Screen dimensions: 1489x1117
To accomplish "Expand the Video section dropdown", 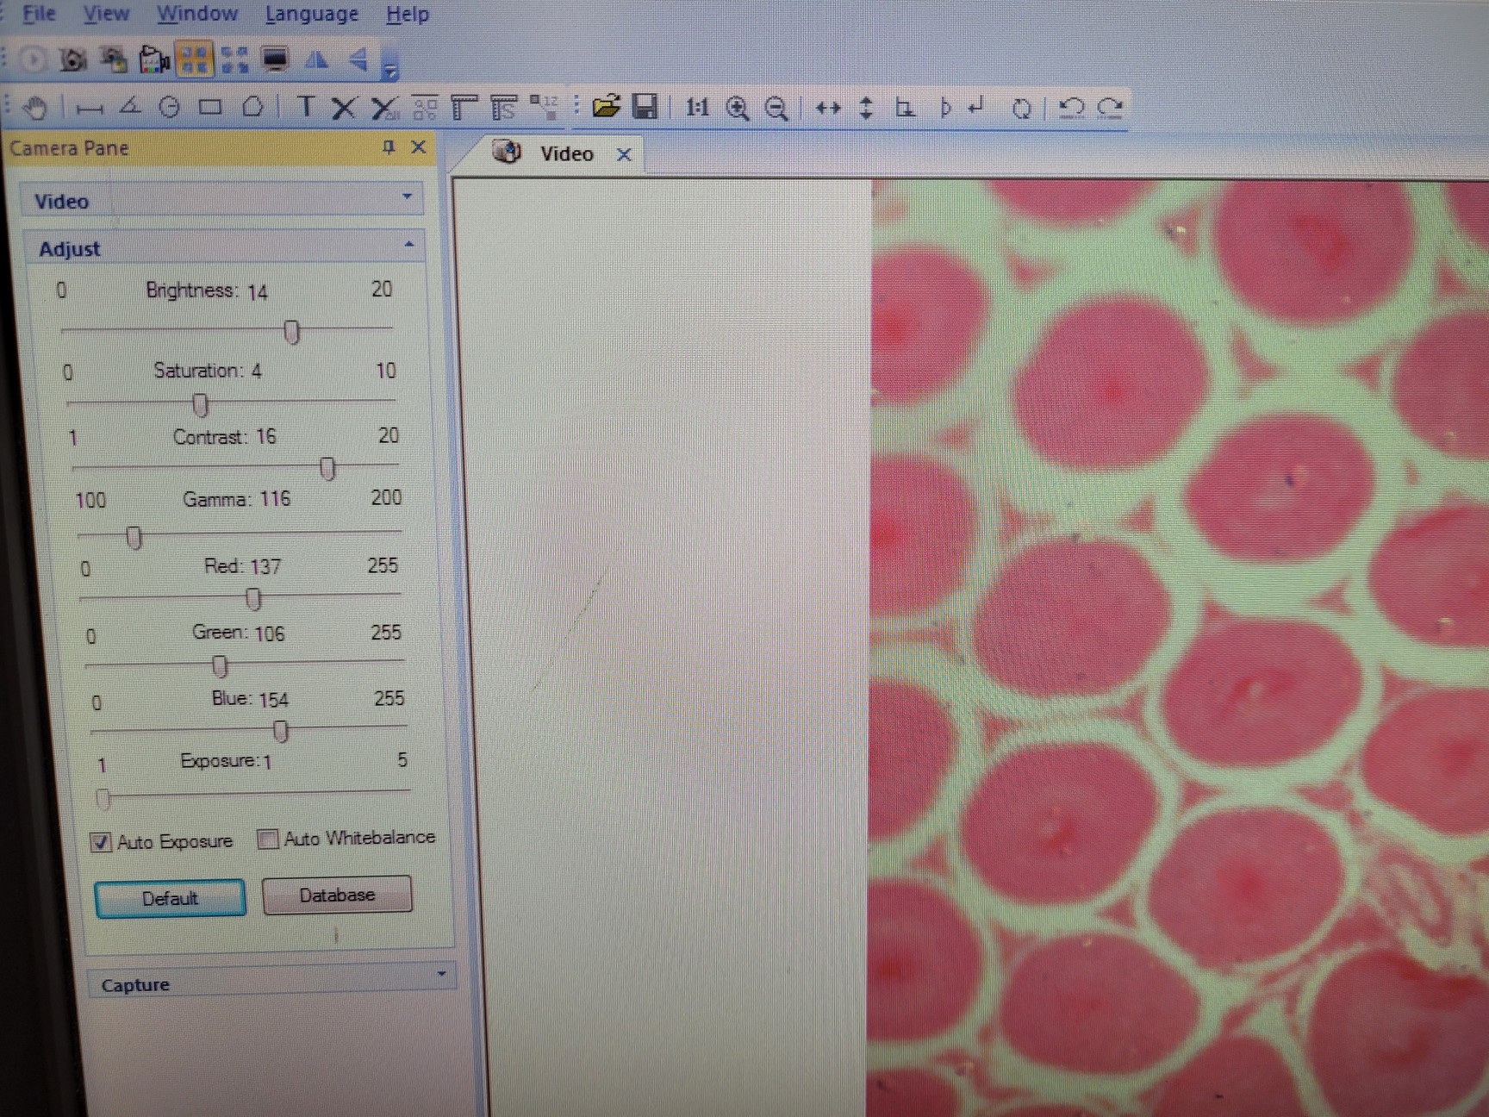I will [x=407, y=197].
